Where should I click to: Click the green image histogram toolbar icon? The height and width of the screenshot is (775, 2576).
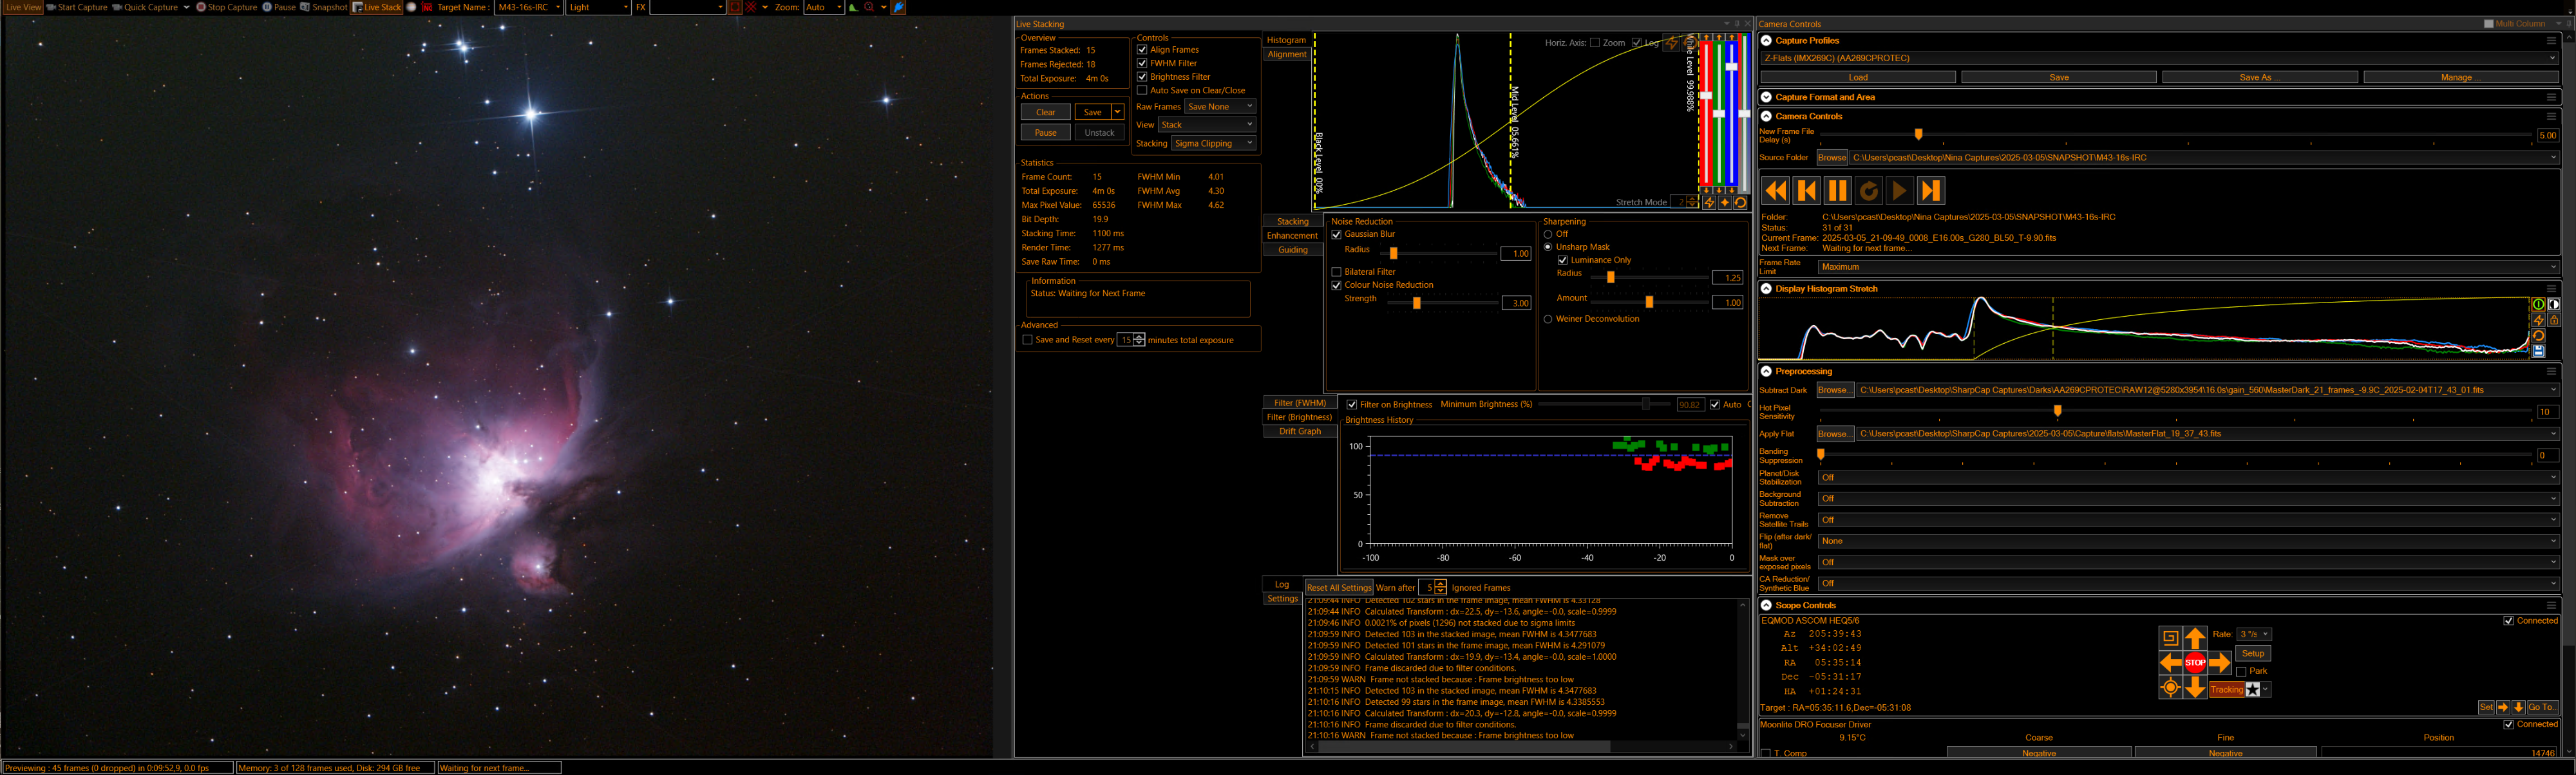(853, 7)
